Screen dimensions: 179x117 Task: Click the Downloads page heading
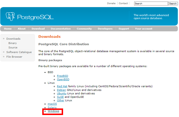click(50, 36)
